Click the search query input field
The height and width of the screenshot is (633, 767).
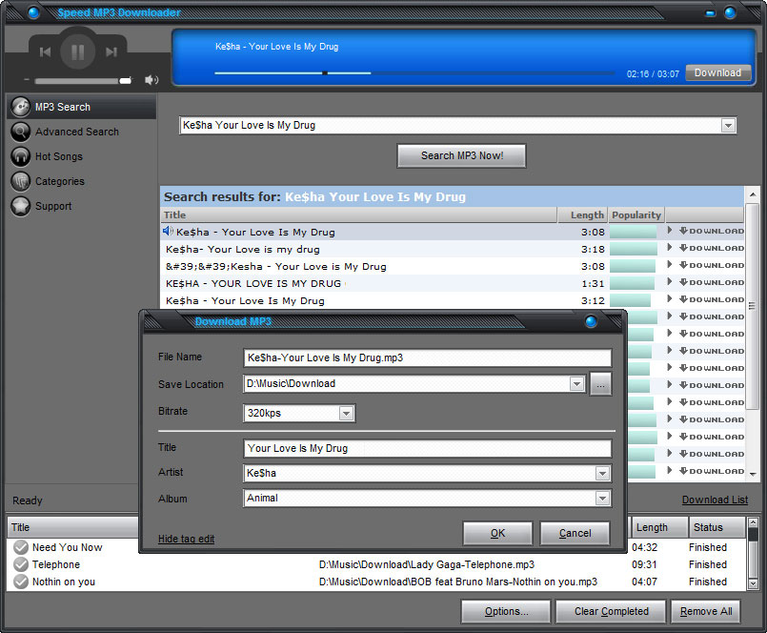pyautogui.click(x=450, y=125)
